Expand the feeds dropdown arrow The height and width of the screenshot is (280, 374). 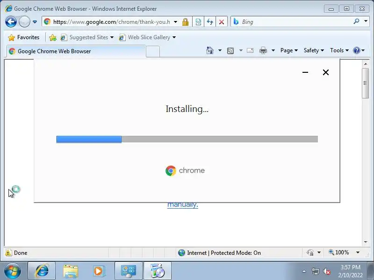point(241,50)
